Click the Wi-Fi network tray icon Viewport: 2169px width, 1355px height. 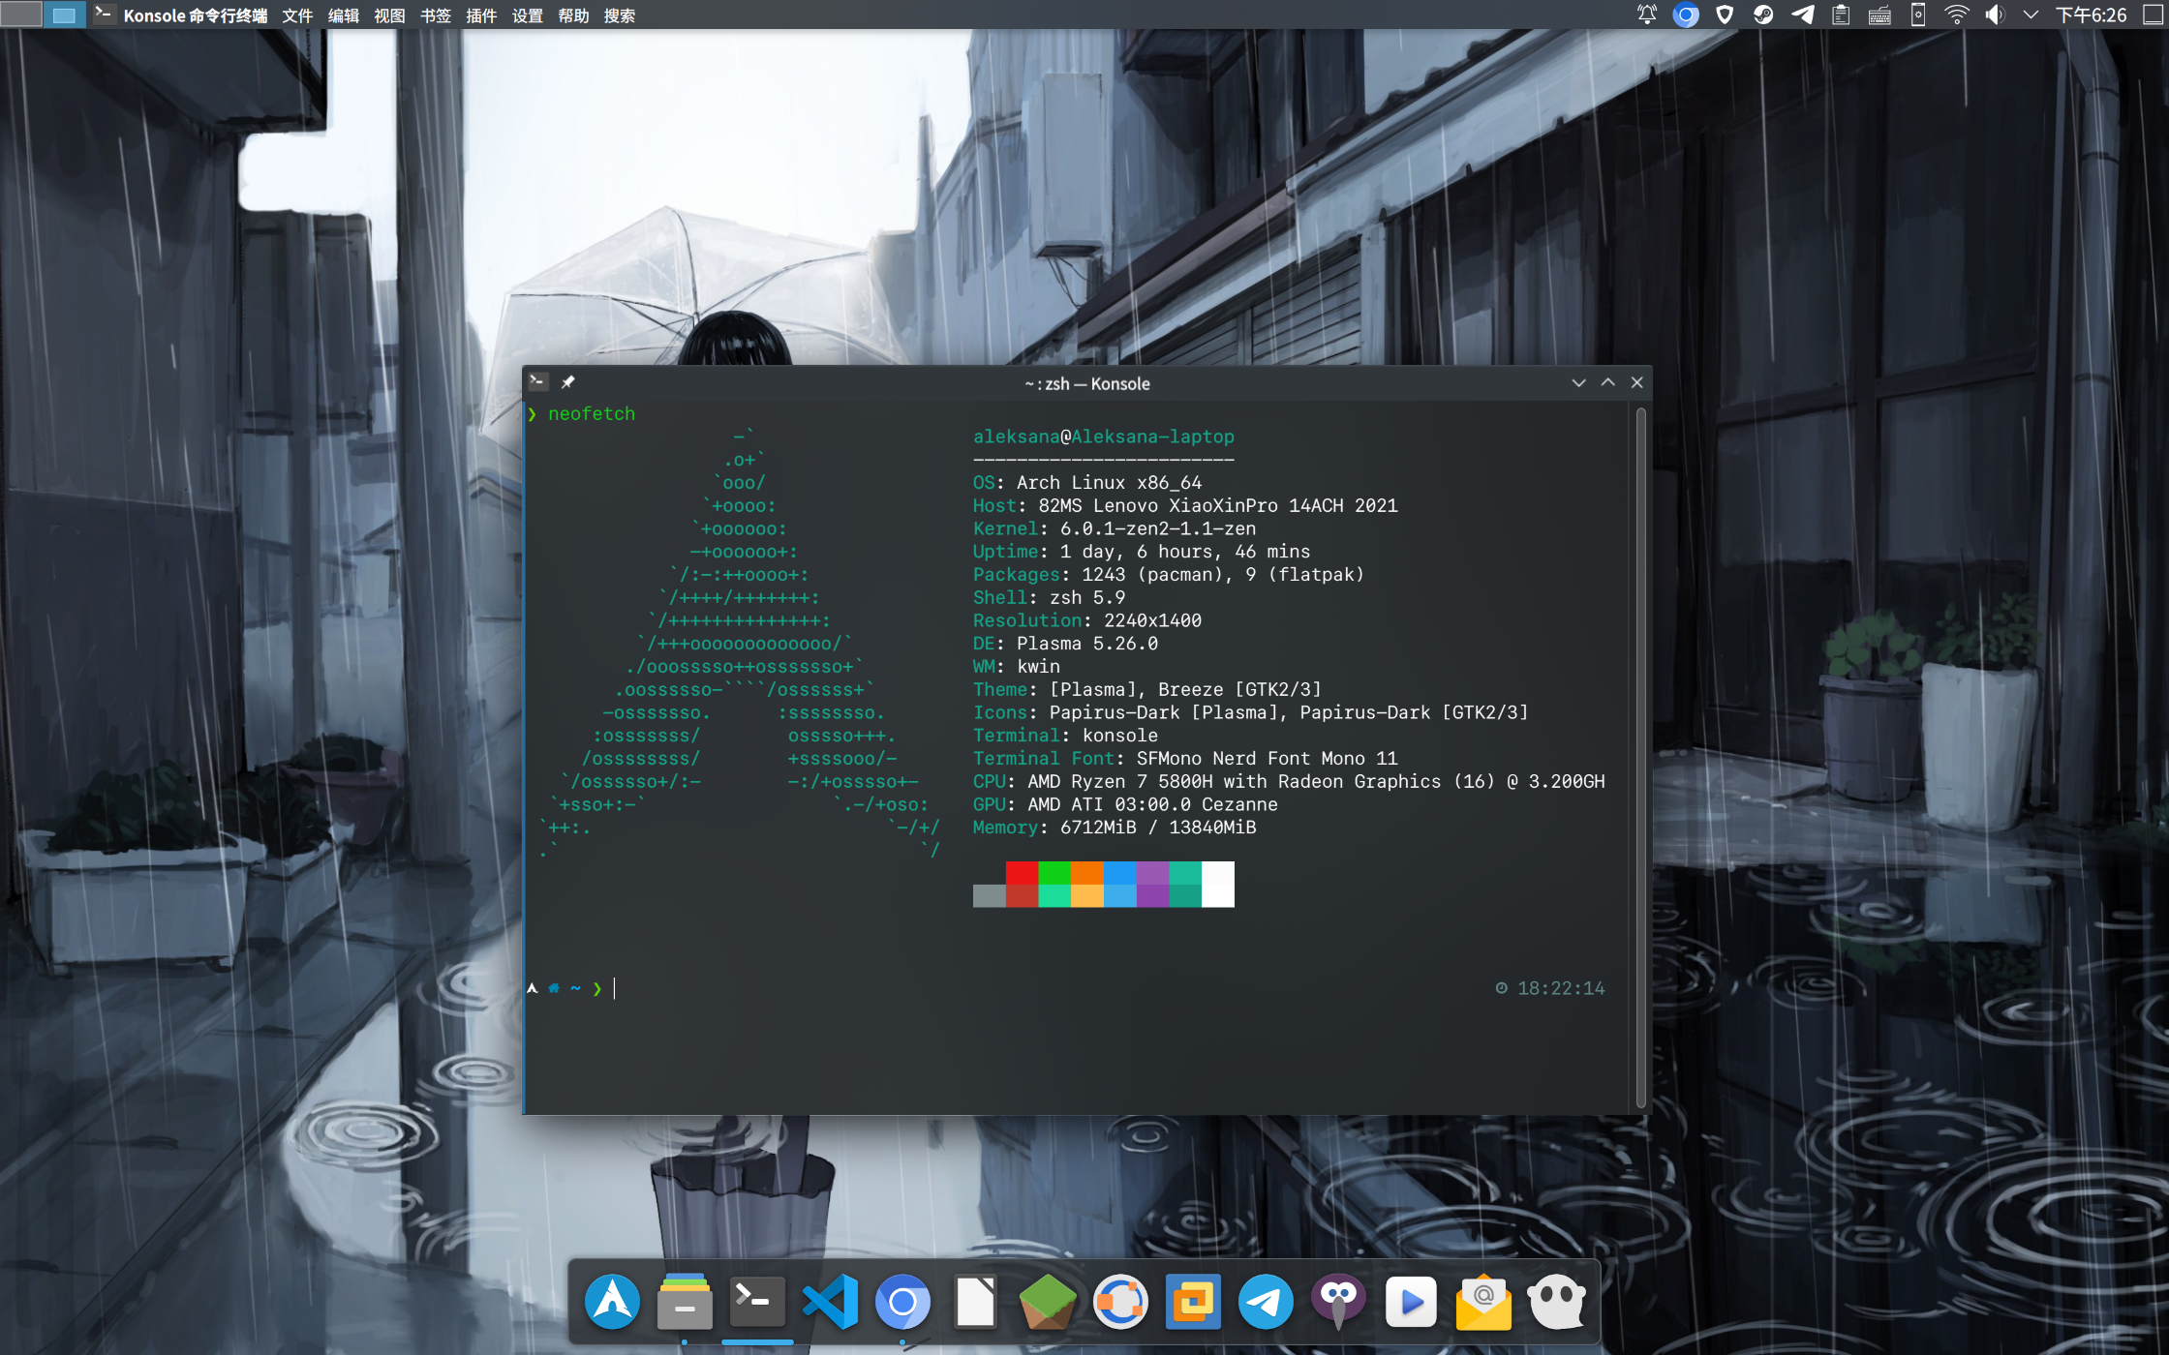(1957, 15)
